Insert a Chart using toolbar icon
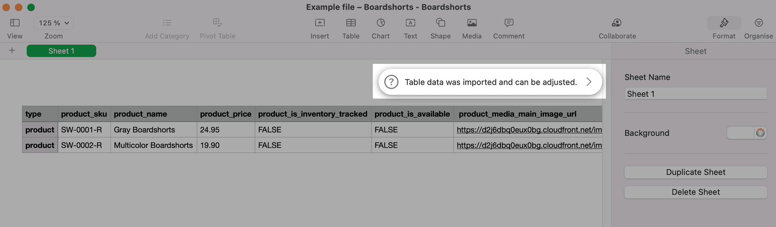This screenshot has height=227, width=776. (x=381, y=23)
